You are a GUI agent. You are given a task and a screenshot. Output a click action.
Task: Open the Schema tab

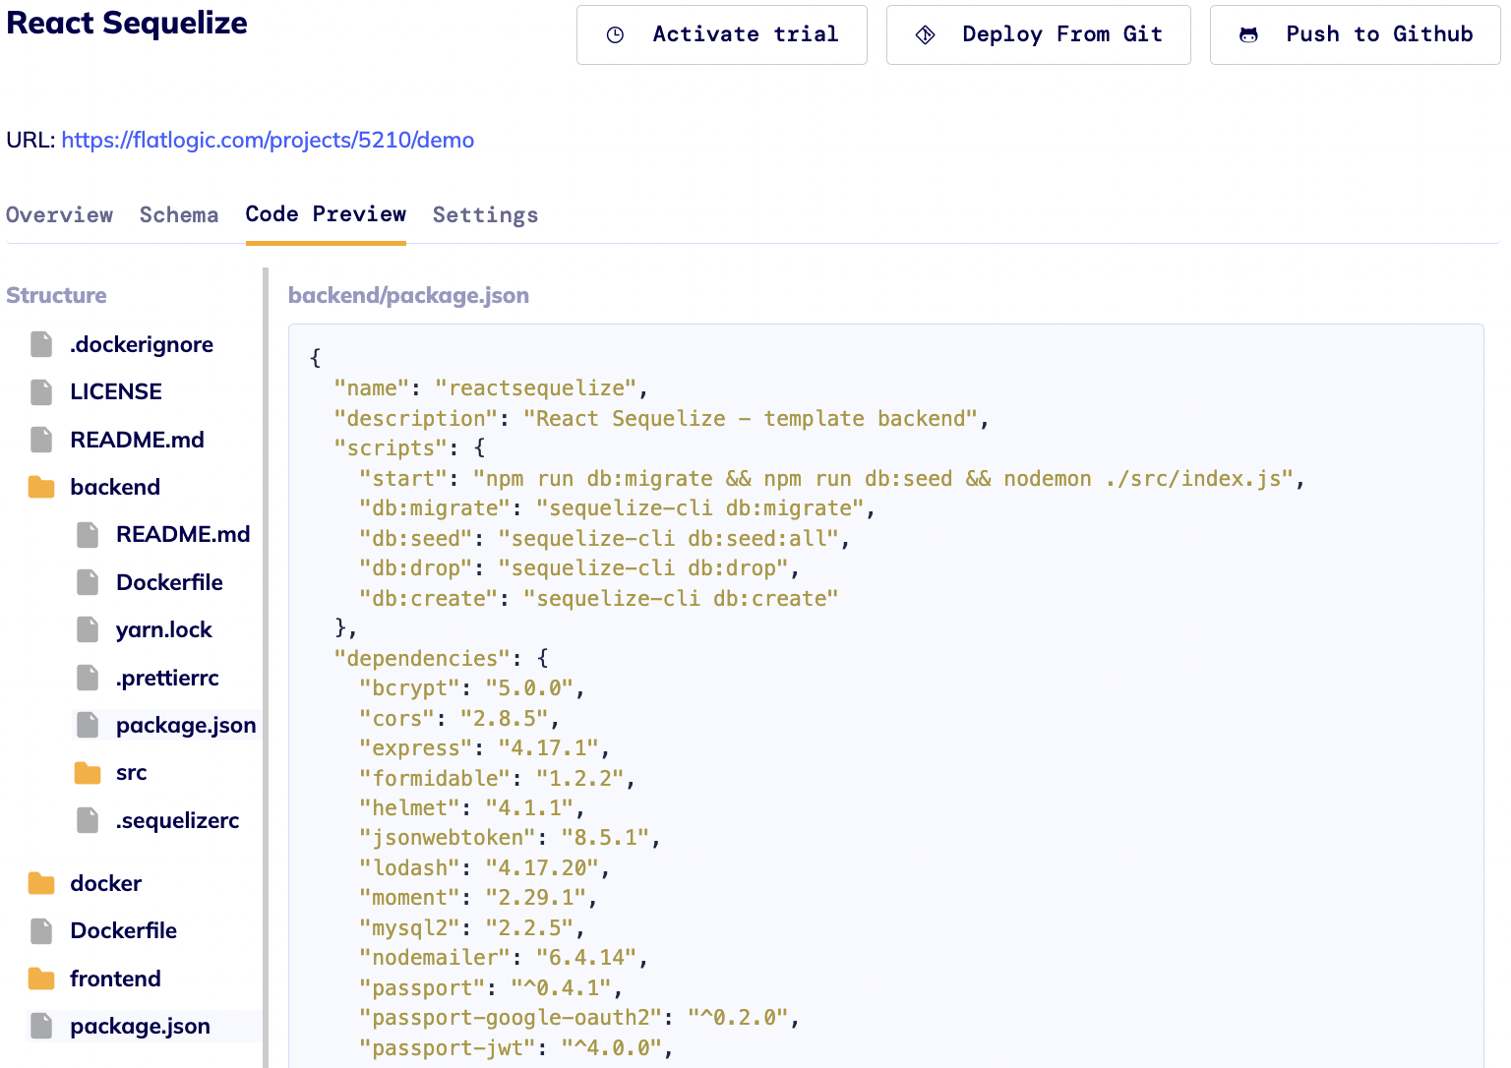(x=179, y=214)
